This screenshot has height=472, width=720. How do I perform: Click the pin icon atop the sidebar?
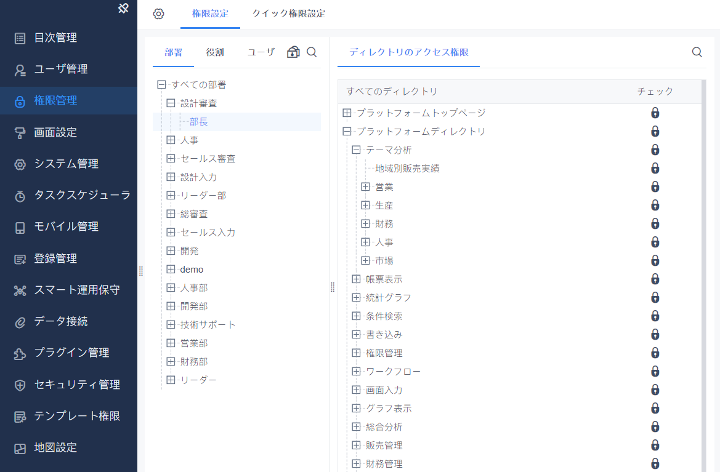click(x=123, y=8)
